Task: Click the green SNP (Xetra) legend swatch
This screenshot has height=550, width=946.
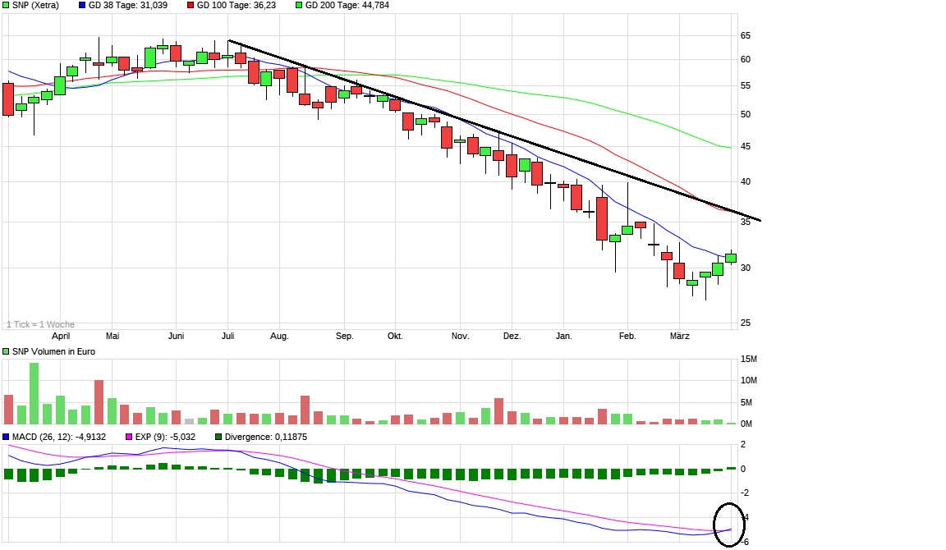Action: point(7,6)
